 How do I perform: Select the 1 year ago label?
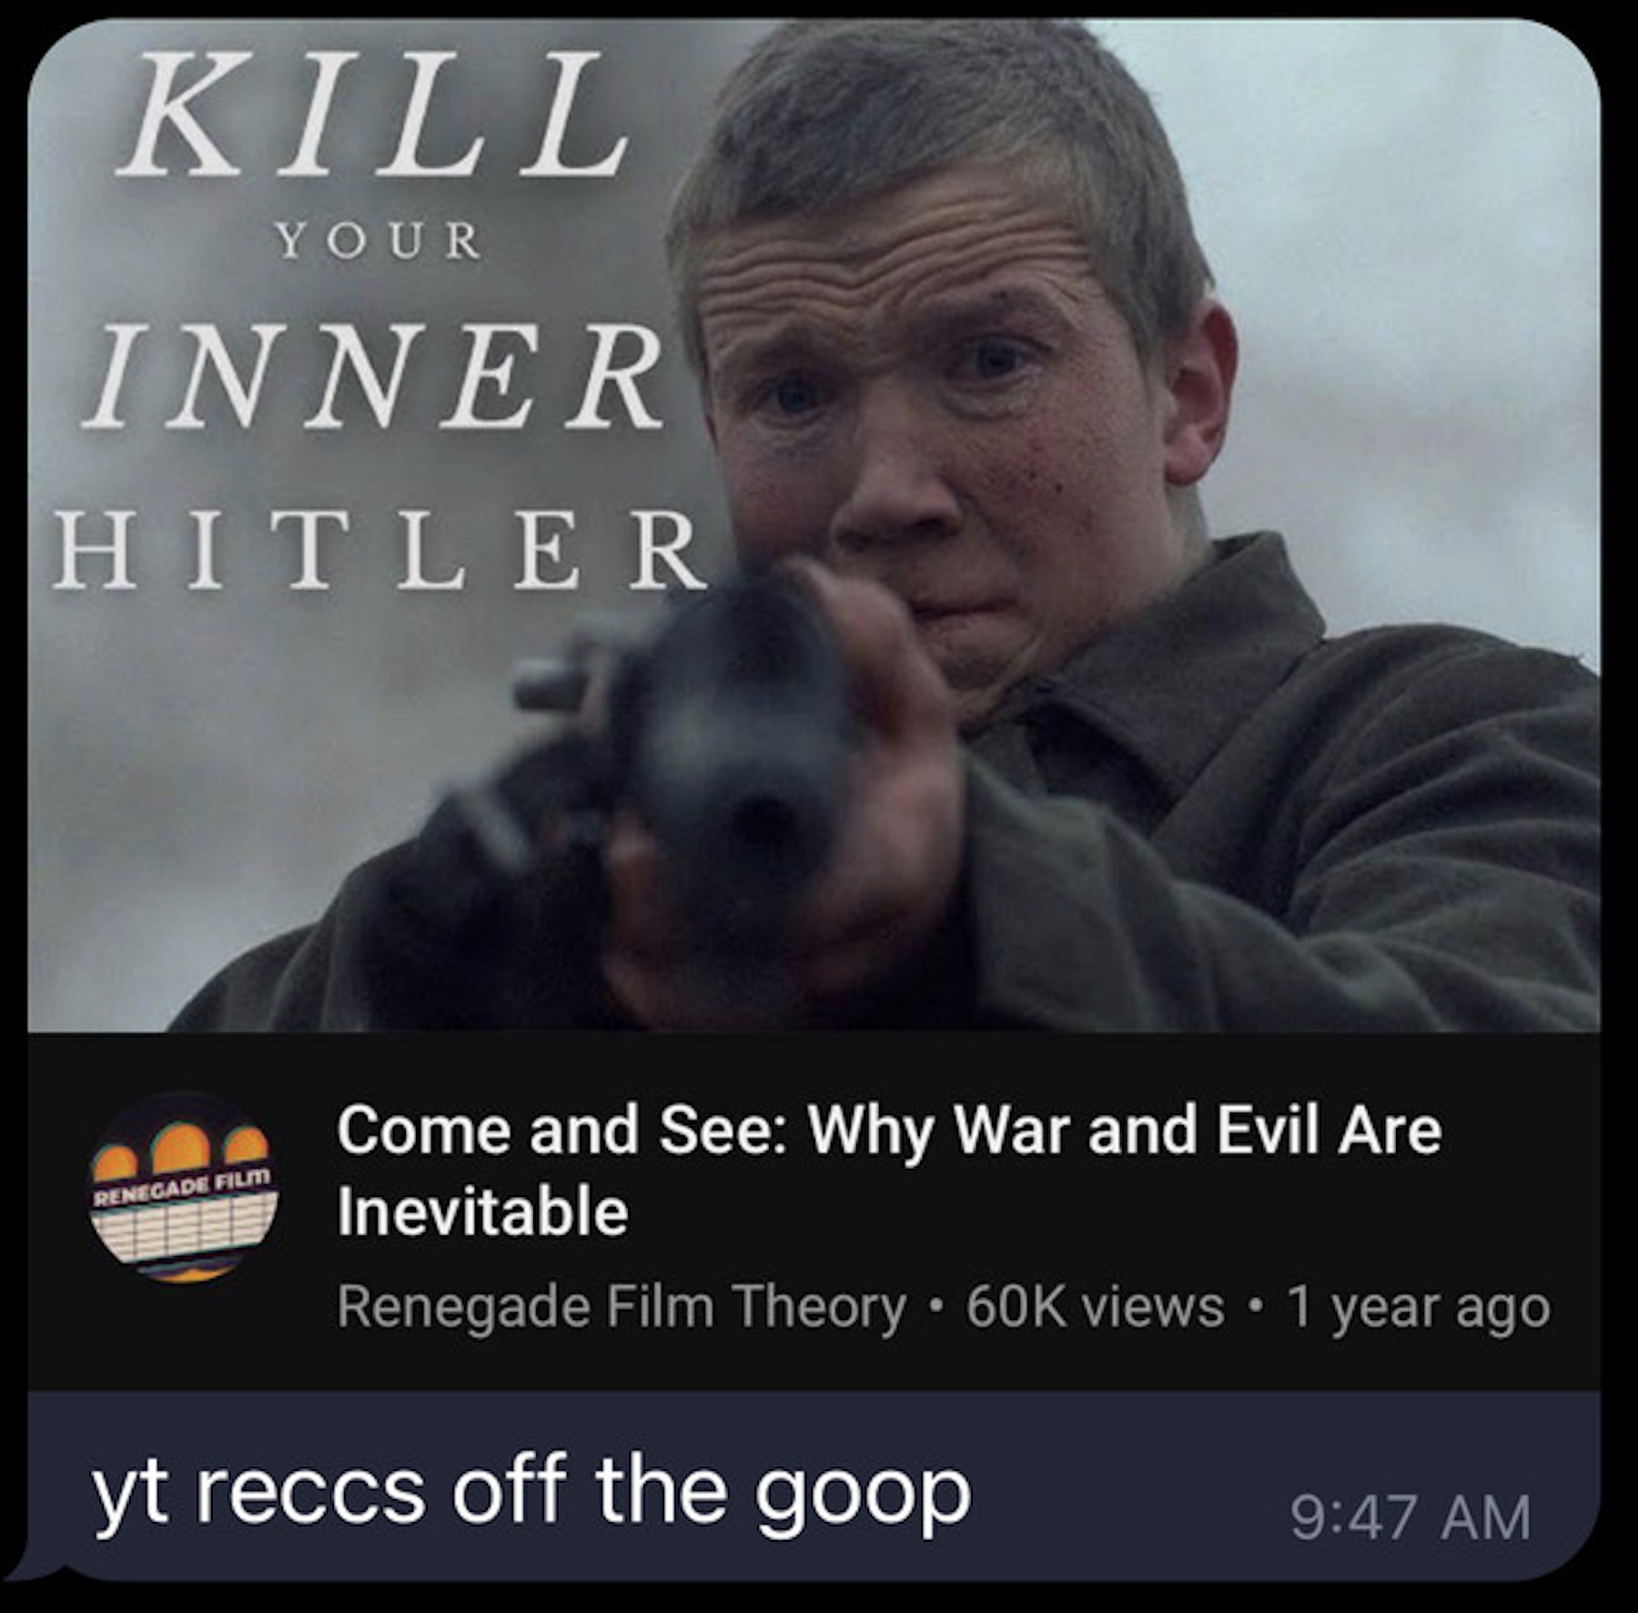coord(1418,1308)
